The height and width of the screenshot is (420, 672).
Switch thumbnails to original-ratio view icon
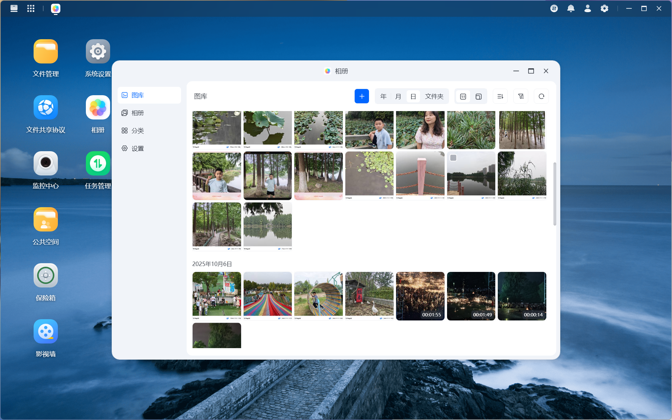pos(478,96)
